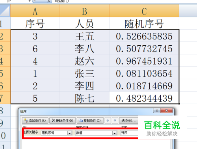Click the Copy Condition button (复制条件)
Image resolution: width=197 pixels, height=149 pixels.
pyautogui.click(x=90, y=121)
